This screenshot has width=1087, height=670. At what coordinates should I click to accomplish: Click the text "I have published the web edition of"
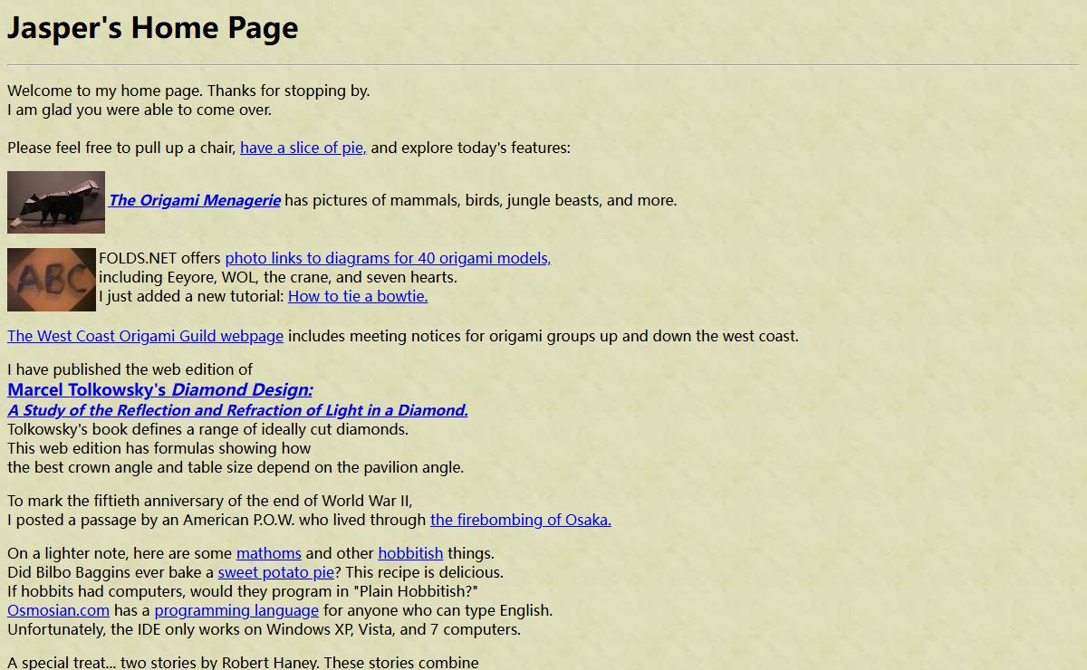click(130, 368)
